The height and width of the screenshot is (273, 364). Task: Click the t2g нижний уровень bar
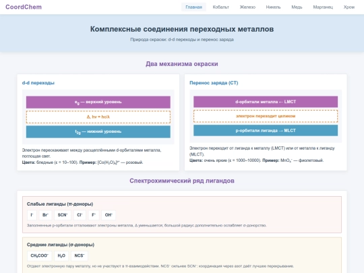tap(98, 131)
